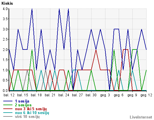Viewport: 154px width, 120px height.
Task: Click the 'bal. 30' date label
Action: 91,95
